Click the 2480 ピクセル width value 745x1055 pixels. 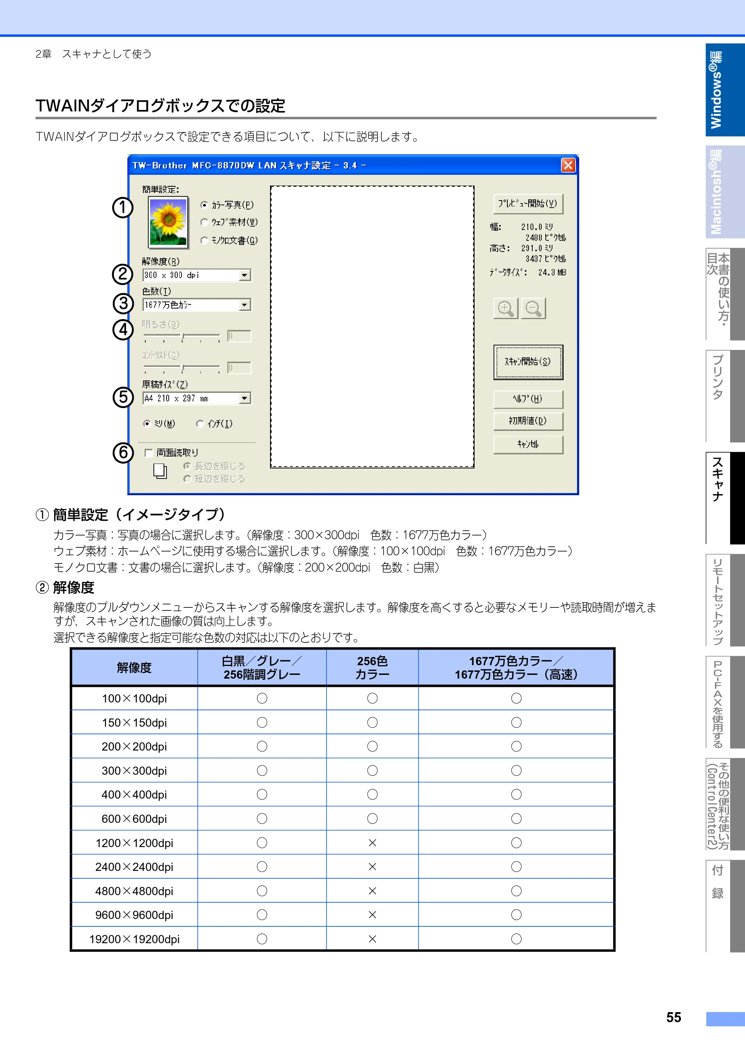(x=546, y=237)
